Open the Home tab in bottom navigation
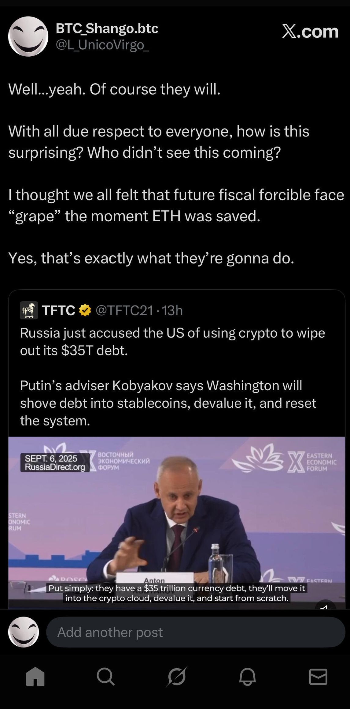350x709 pixels. (35, 676)
